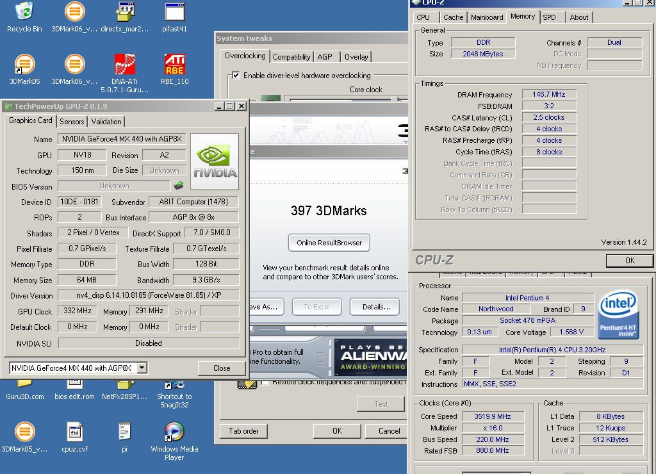This screenshot has width=656, height=474.
Task: Click the Code Name Northwood value
Action: coord(496,309)
